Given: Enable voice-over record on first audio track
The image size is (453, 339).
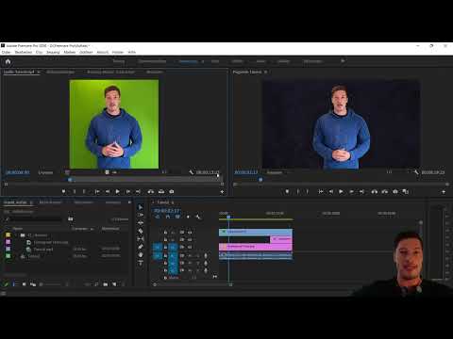Looking at the screenshot, I should pyautogui.click(x=206, y=255).
